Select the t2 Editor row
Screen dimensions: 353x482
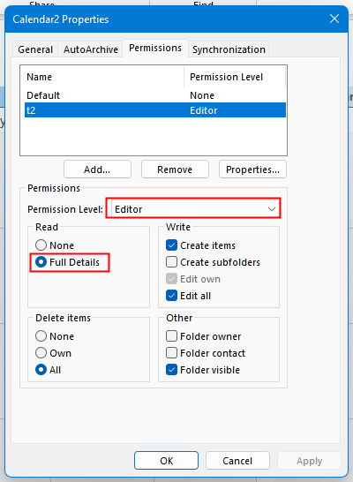pos(155,110)
